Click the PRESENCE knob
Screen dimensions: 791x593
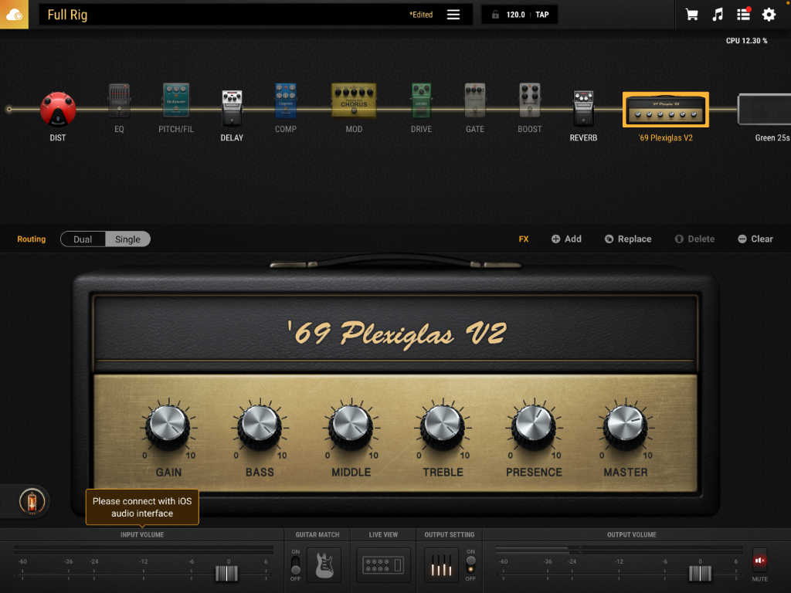click(x=535, y=426)
